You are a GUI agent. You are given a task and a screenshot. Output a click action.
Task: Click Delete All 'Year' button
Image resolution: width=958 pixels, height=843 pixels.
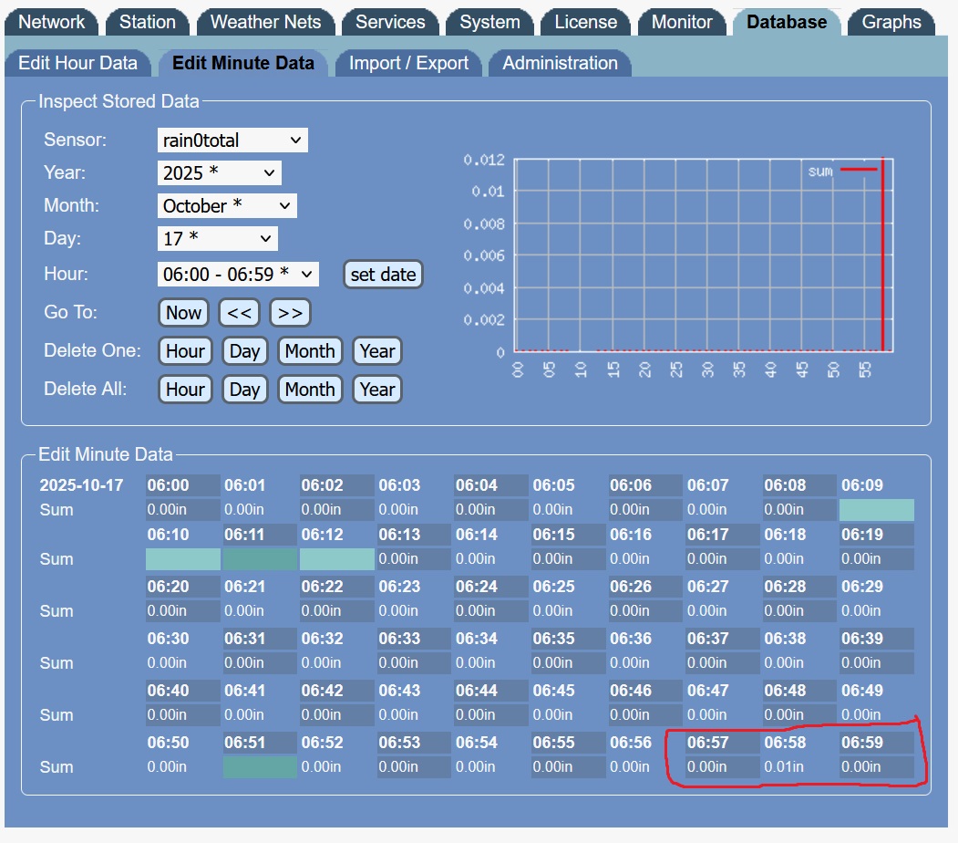point(376,390)
